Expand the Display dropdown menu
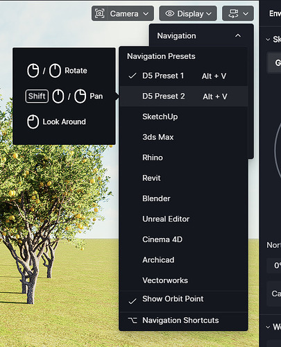 pyautogui.click(x=188, y=13)
